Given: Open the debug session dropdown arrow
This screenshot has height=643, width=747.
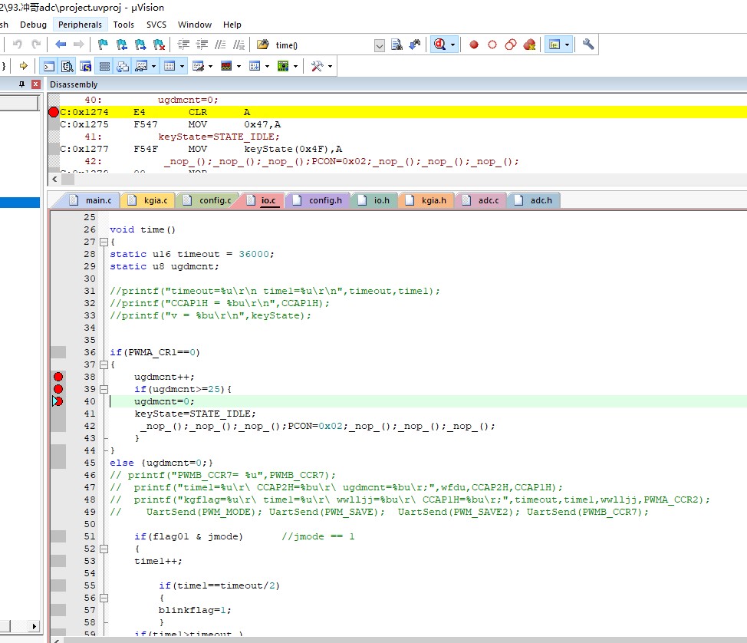Looking at the screenshot, I should (x=452, y=45).
